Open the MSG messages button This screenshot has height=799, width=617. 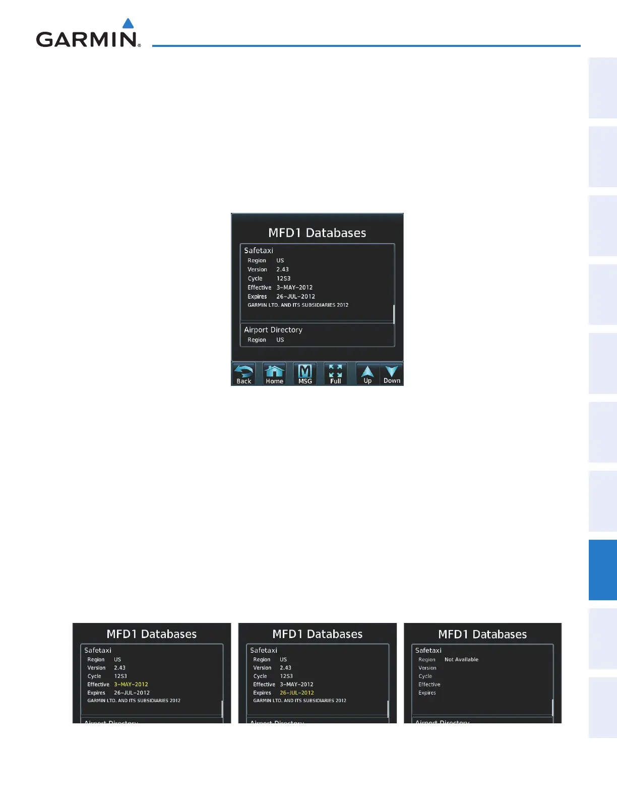pos(305,374)
